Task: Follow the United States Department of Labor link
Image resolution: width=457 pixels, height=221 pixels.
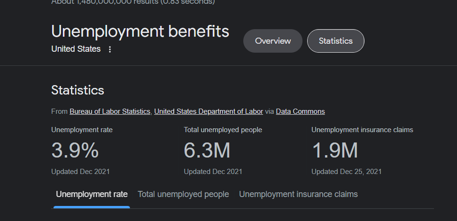Action: pyautogui.click(x=209, y=111)
